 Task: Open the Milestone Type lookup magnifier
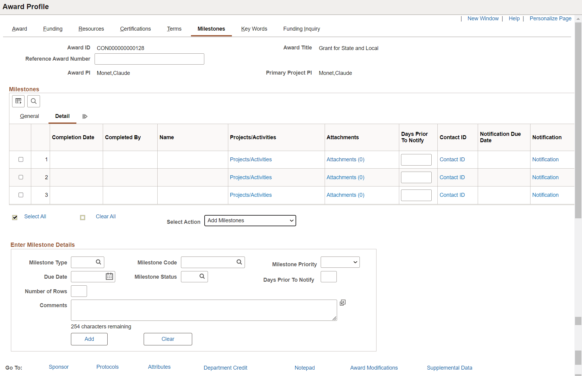(x=99, y=262)
